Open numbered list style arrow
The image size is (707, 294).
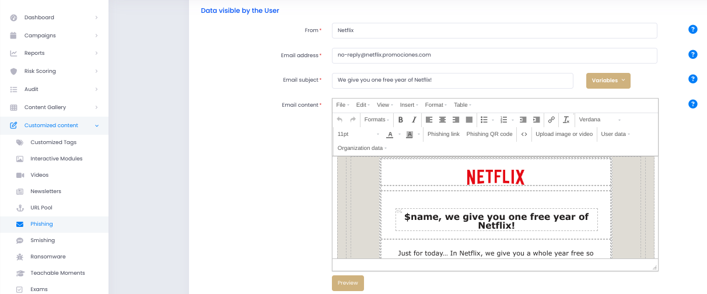pos(513,120)
